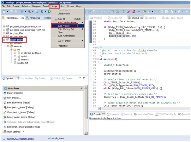Collapse the periph_timers project tree
This screenshot has height=142, width=191.
(3, 40)
